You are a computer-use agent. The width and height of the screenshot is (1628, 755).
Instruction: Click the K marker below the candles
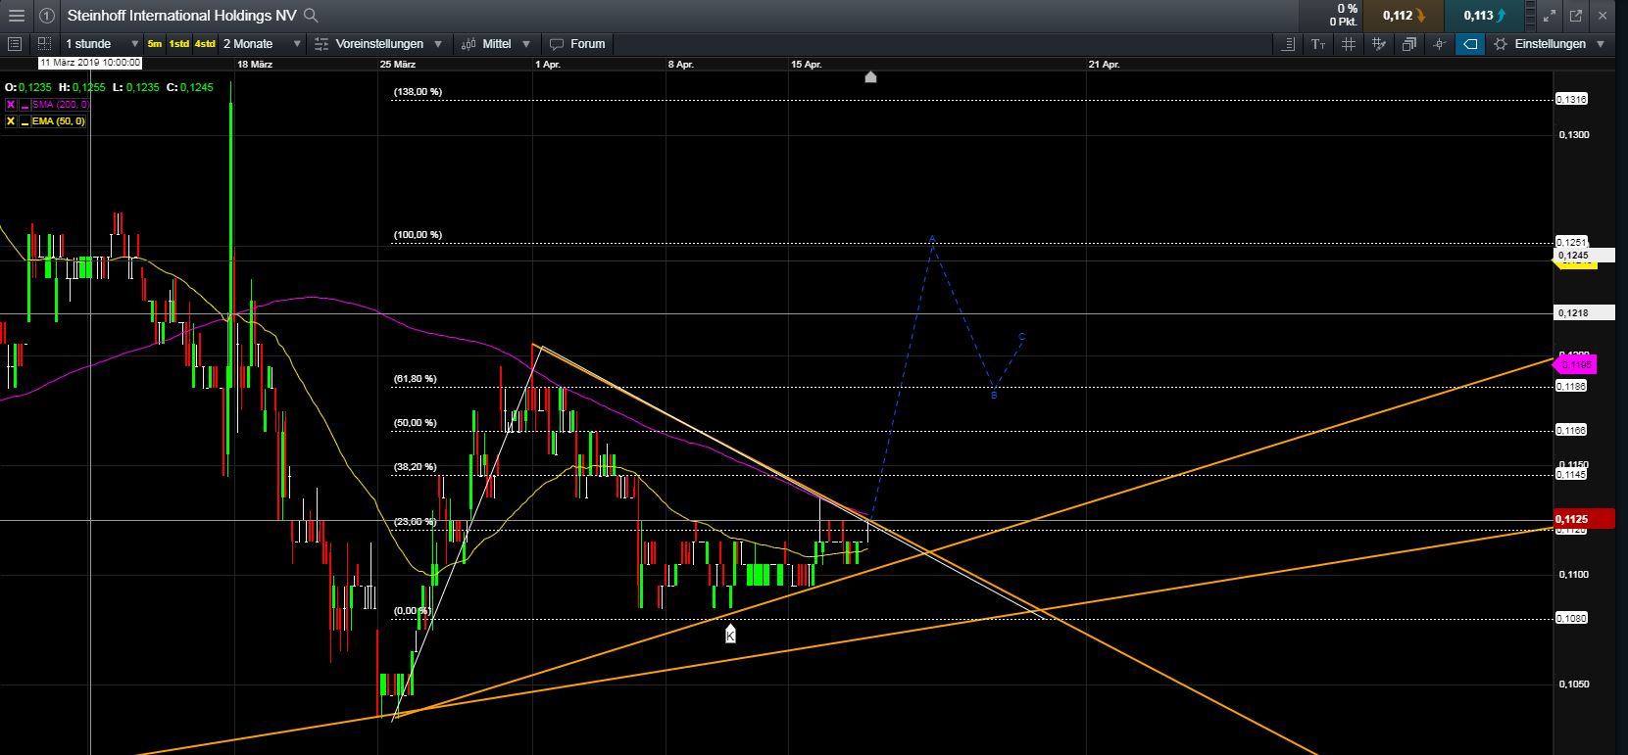730,636
